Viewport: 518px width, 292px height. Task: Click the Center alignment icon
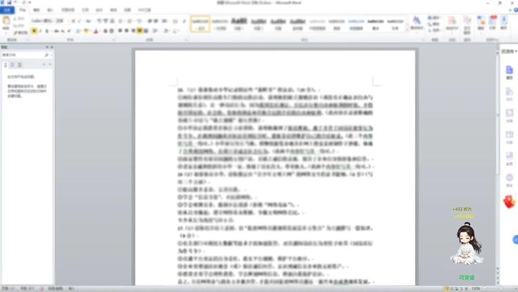click(x=127, y=31)
